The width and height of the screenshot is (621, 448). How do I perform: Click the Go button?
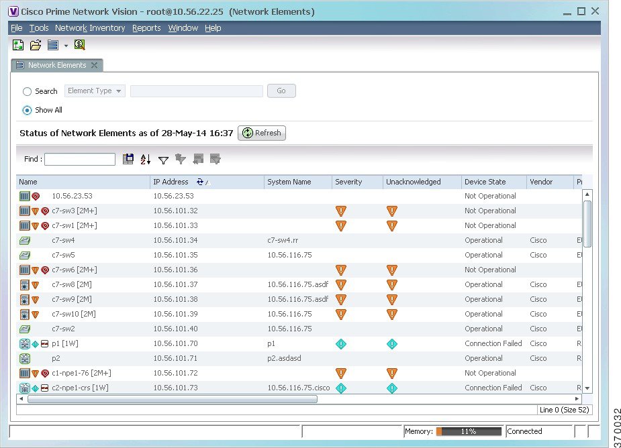[281, 91]
